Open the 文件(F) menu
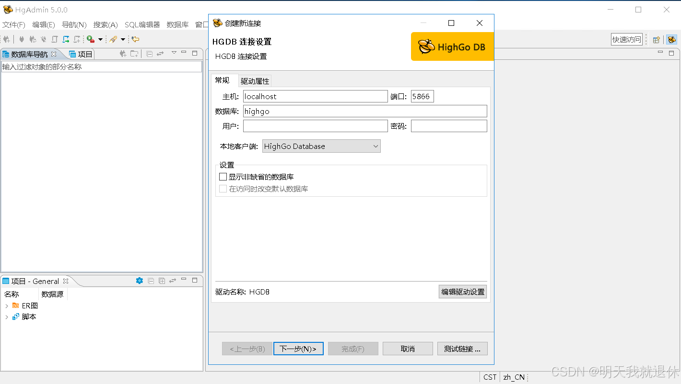The height and width of the screenshot is (384, 681). tap(14, 25)
